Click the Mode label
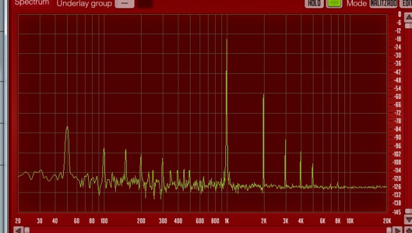 (x=357, y=3)
